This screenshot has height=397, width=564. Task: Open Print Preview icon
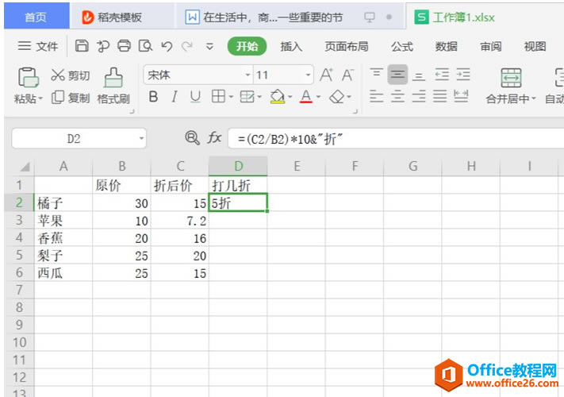click(x=145, y=46)
